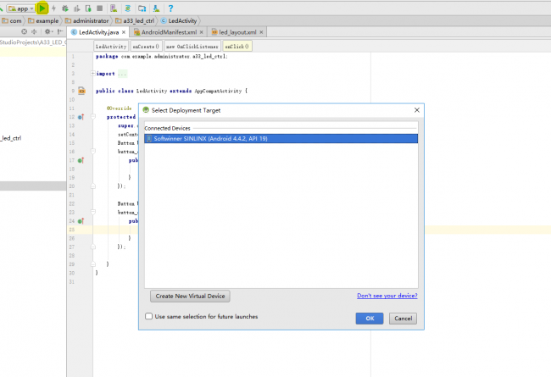Click the com breadcrumb

[12, 20]
